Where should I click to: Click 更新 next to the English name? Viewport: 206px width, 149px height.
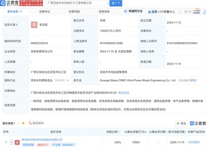point(193,80)
